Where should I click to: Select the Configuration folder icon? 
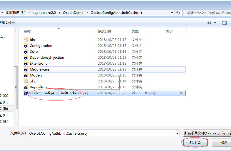pyautogui.click(x=26, y=46)
